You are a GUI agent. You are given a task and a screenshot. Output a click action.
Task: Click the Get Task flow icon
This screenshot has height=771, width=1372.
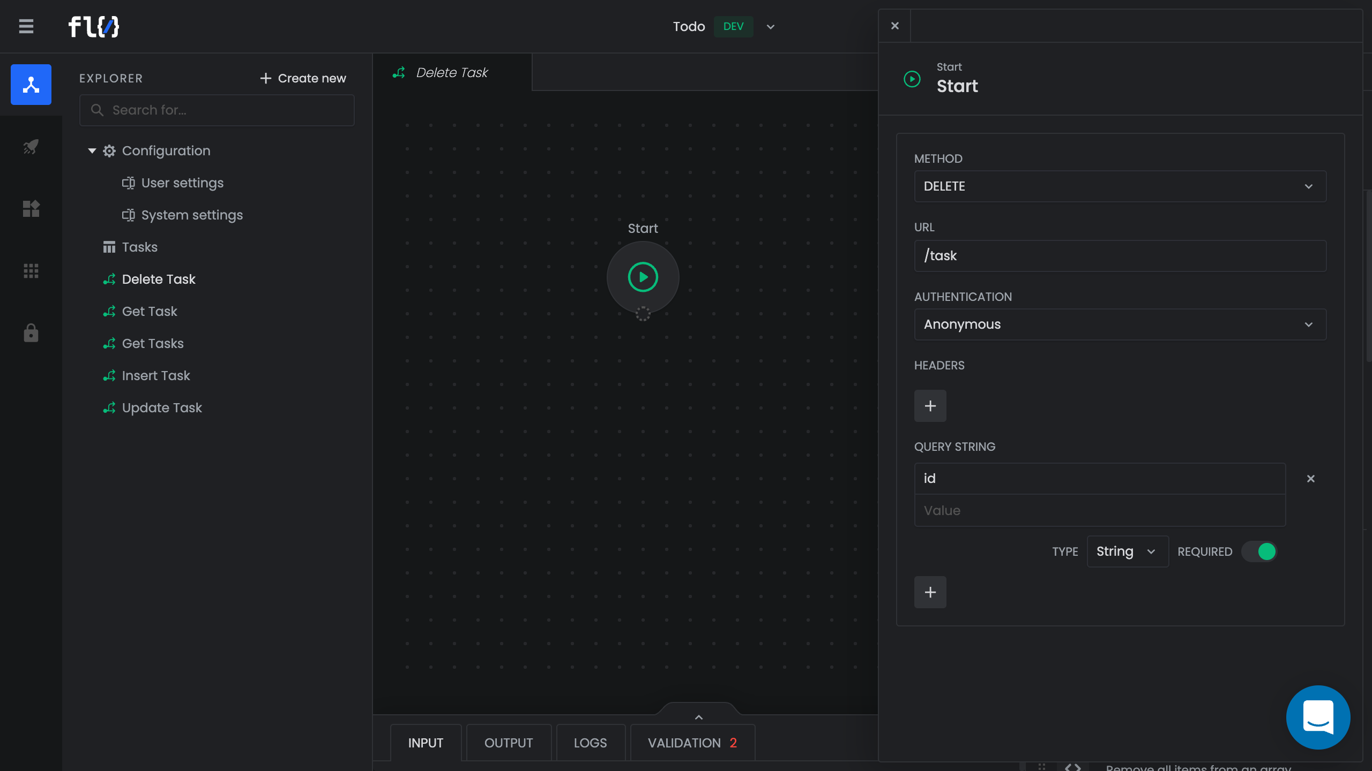[x=109, y=312]
